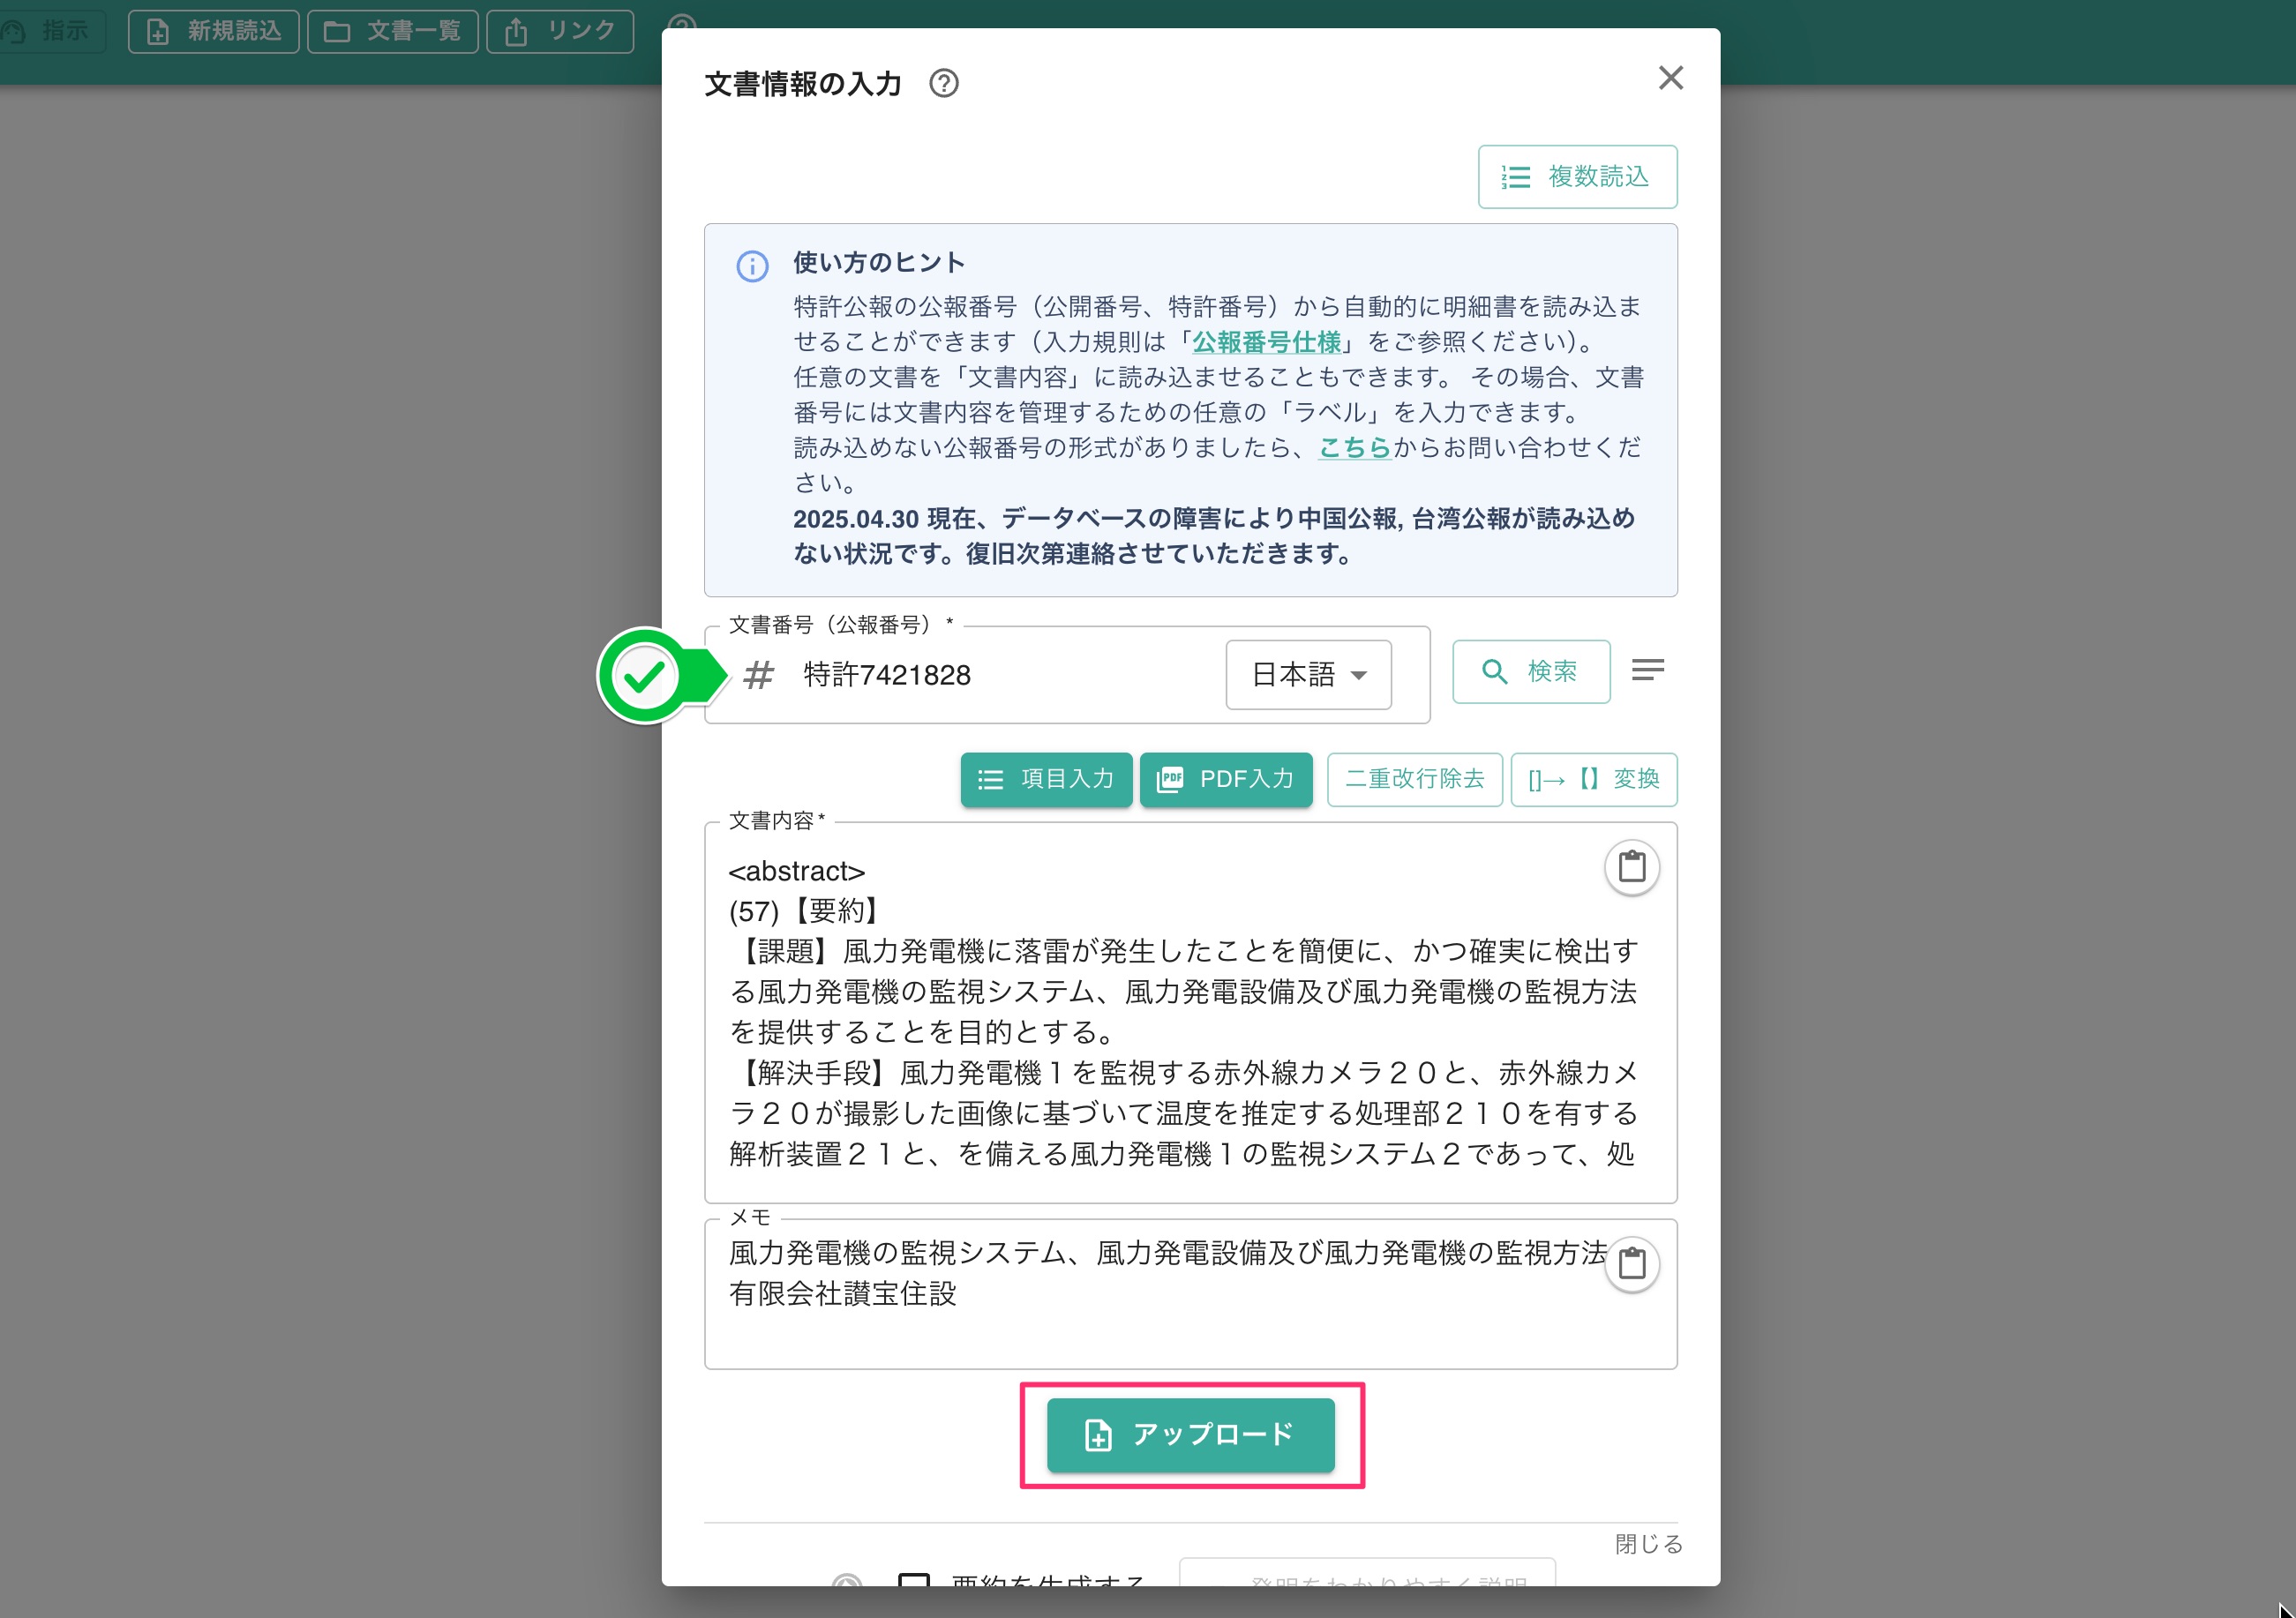Click the PDF入力 button

click(1225, 779)
